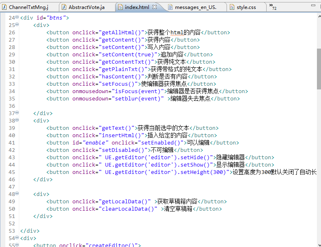Click on setHeight(300) in line 45

(203, 172)
